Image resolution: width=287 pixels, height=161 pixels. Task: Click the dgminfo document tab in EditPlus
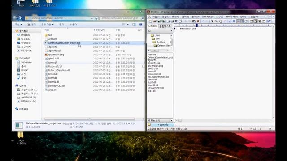163,125
